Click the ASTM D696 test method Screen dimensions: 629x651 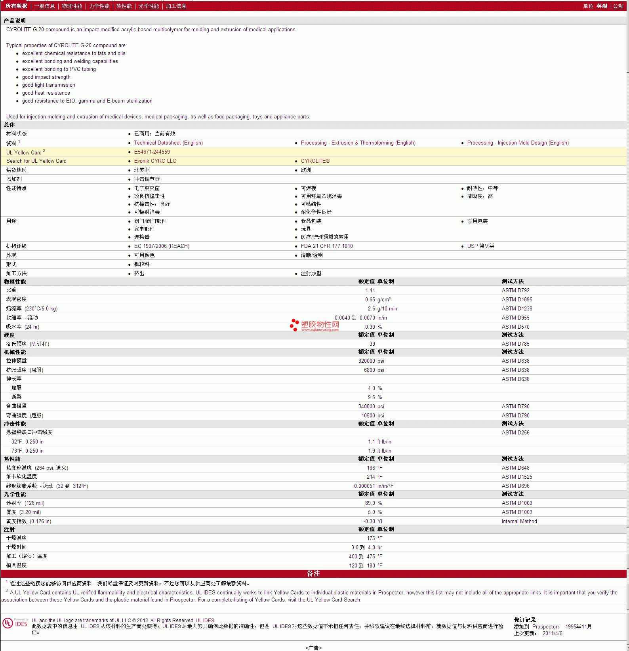(515, 486)
